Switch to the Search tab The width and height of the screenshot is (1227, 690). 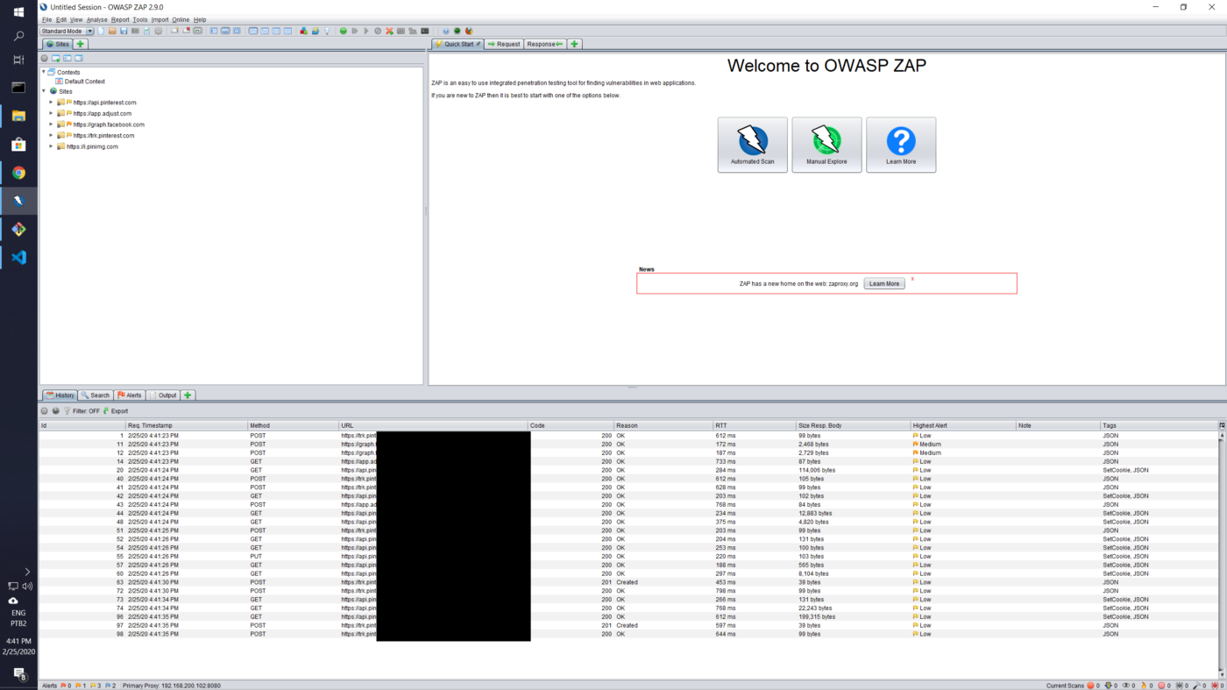click(96, 395)
